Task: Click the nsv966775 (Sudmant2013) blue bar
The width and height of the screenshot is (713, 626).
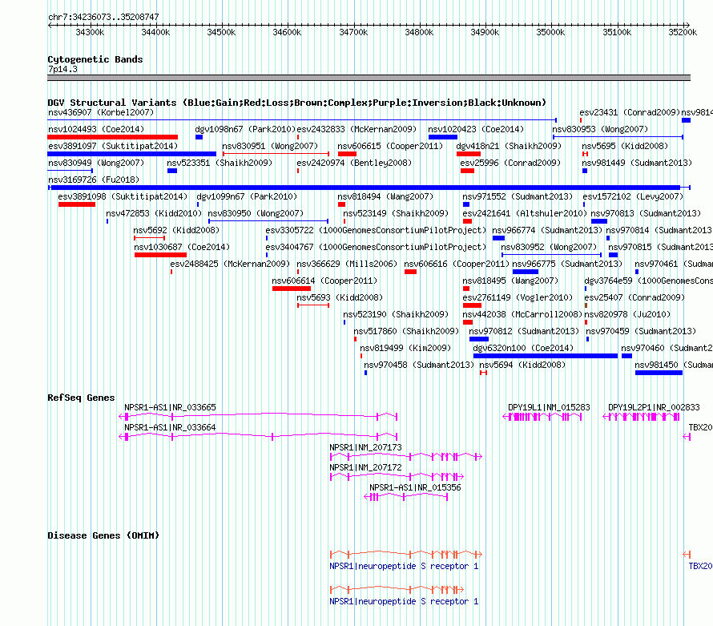Action: 526,272
